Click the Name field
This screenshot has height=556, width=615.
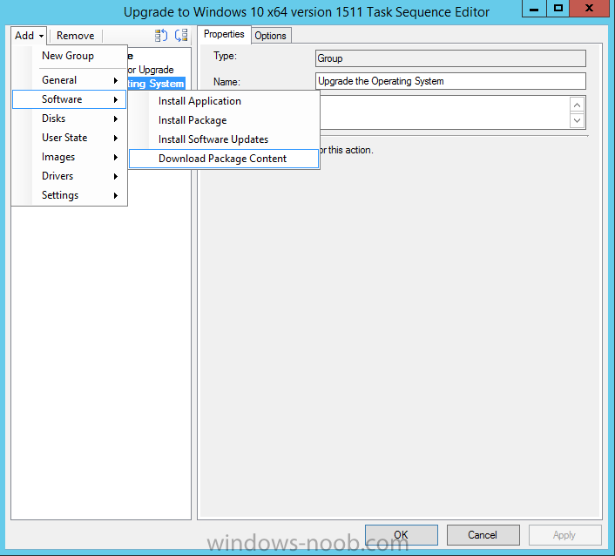[x=450, y=81]
